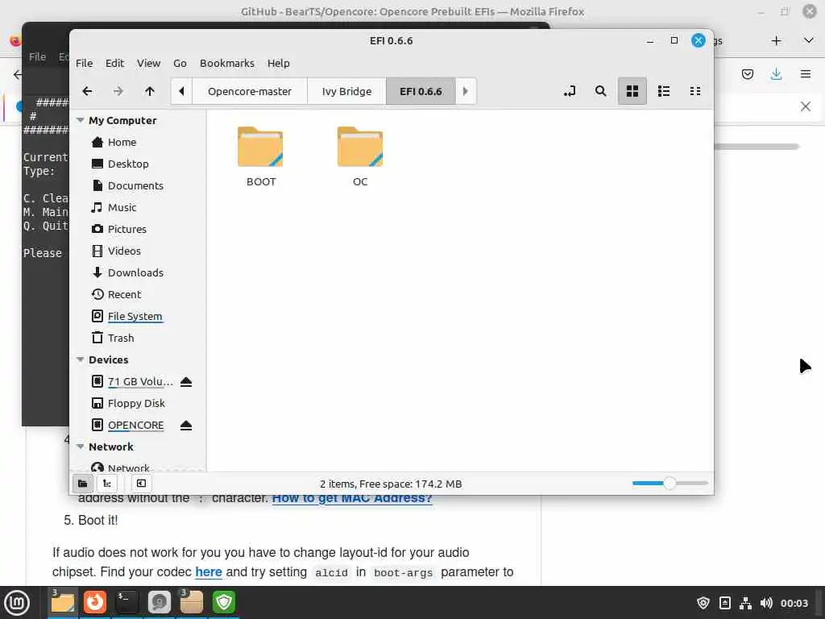Open 71 GB Volume device

140,381
